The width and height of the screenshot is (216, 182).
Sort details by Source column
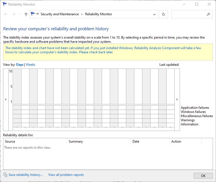[35, 141]
